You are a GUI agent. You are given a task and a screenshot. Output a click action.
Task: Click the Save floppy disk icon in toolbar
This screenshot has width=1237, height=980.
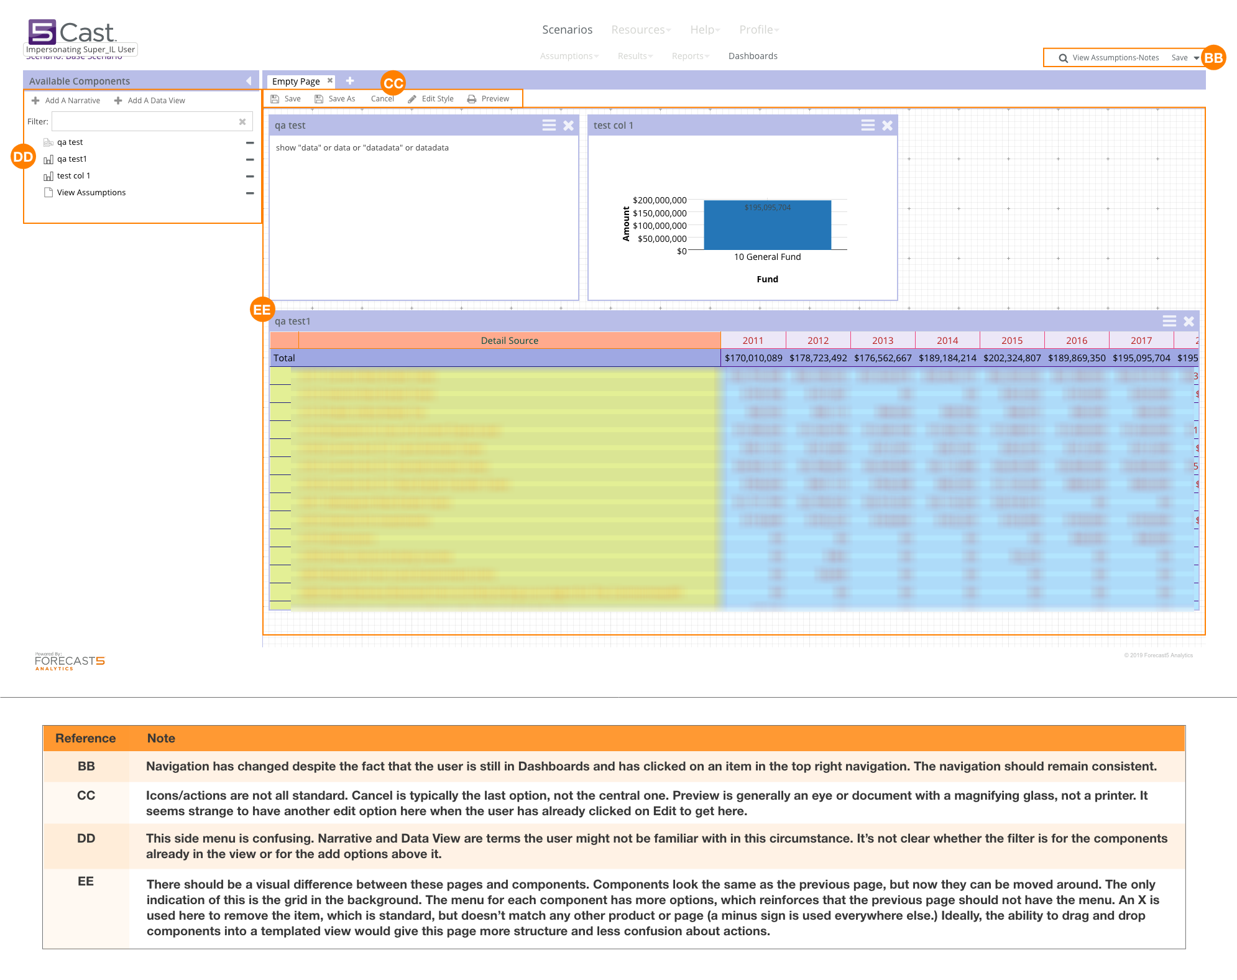[x=274, y=98]
